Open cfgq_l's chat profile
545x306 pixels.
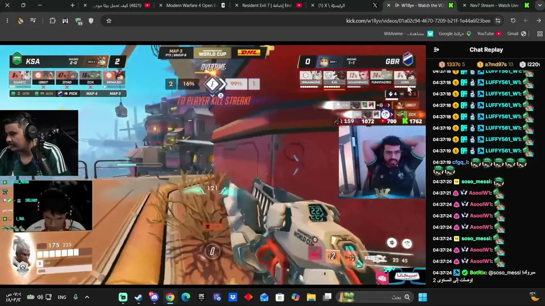pos(460,162)
